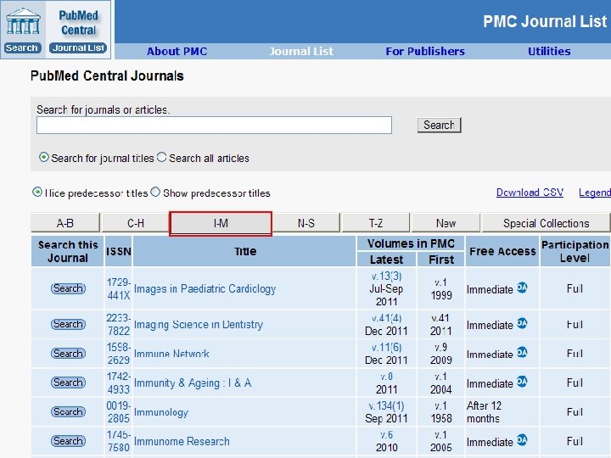This screenshot has width=611, height=458.
Task: Click the PubMed Central Journals heading
Action: click(107, 75)
